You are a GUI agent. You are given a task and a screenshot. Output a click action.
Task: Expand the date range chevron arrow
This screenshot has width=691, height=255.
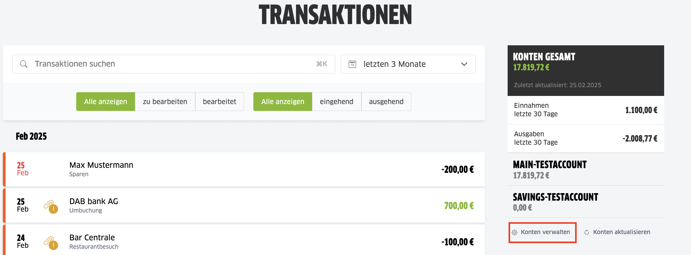tap(464, 64)
